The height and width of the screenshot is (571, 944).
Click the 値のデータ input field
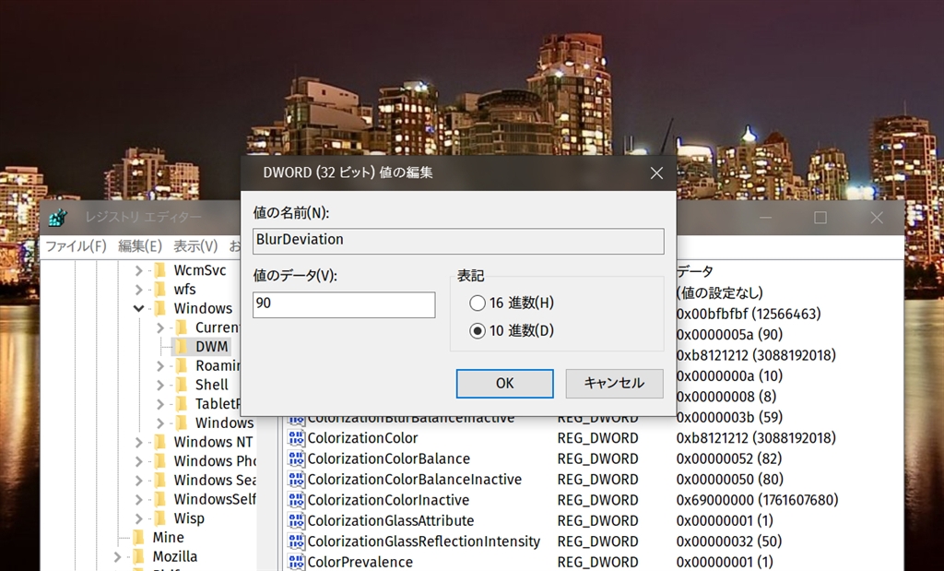click(x=344, y=304)
